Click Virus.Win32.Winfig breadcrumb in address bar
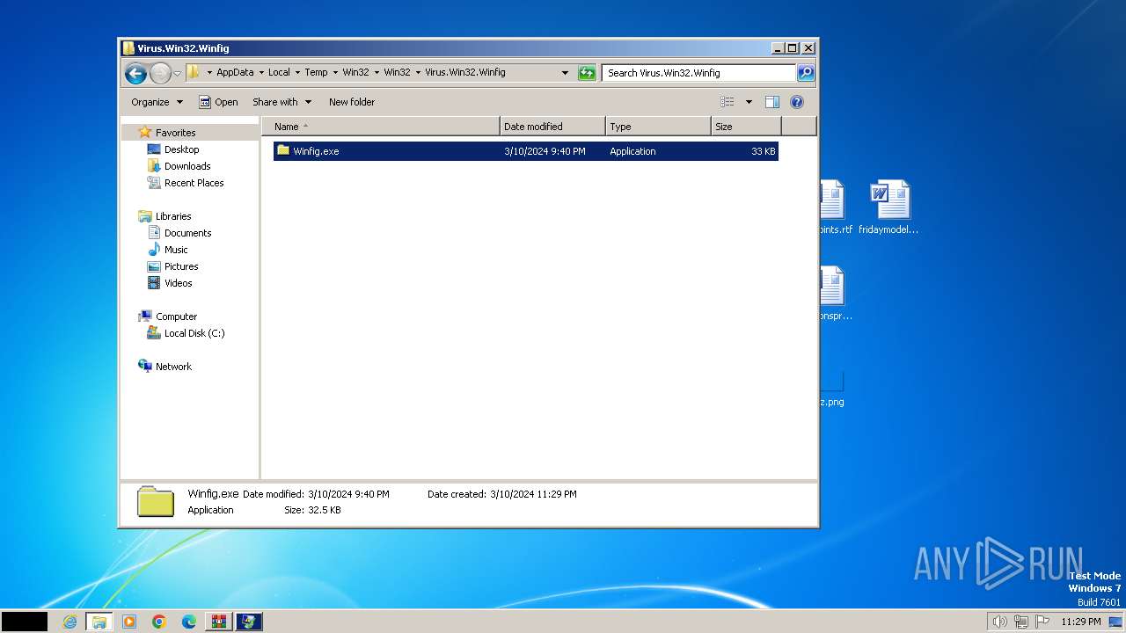The height and width of the screenshot is (633, 1126). point(465,72)
